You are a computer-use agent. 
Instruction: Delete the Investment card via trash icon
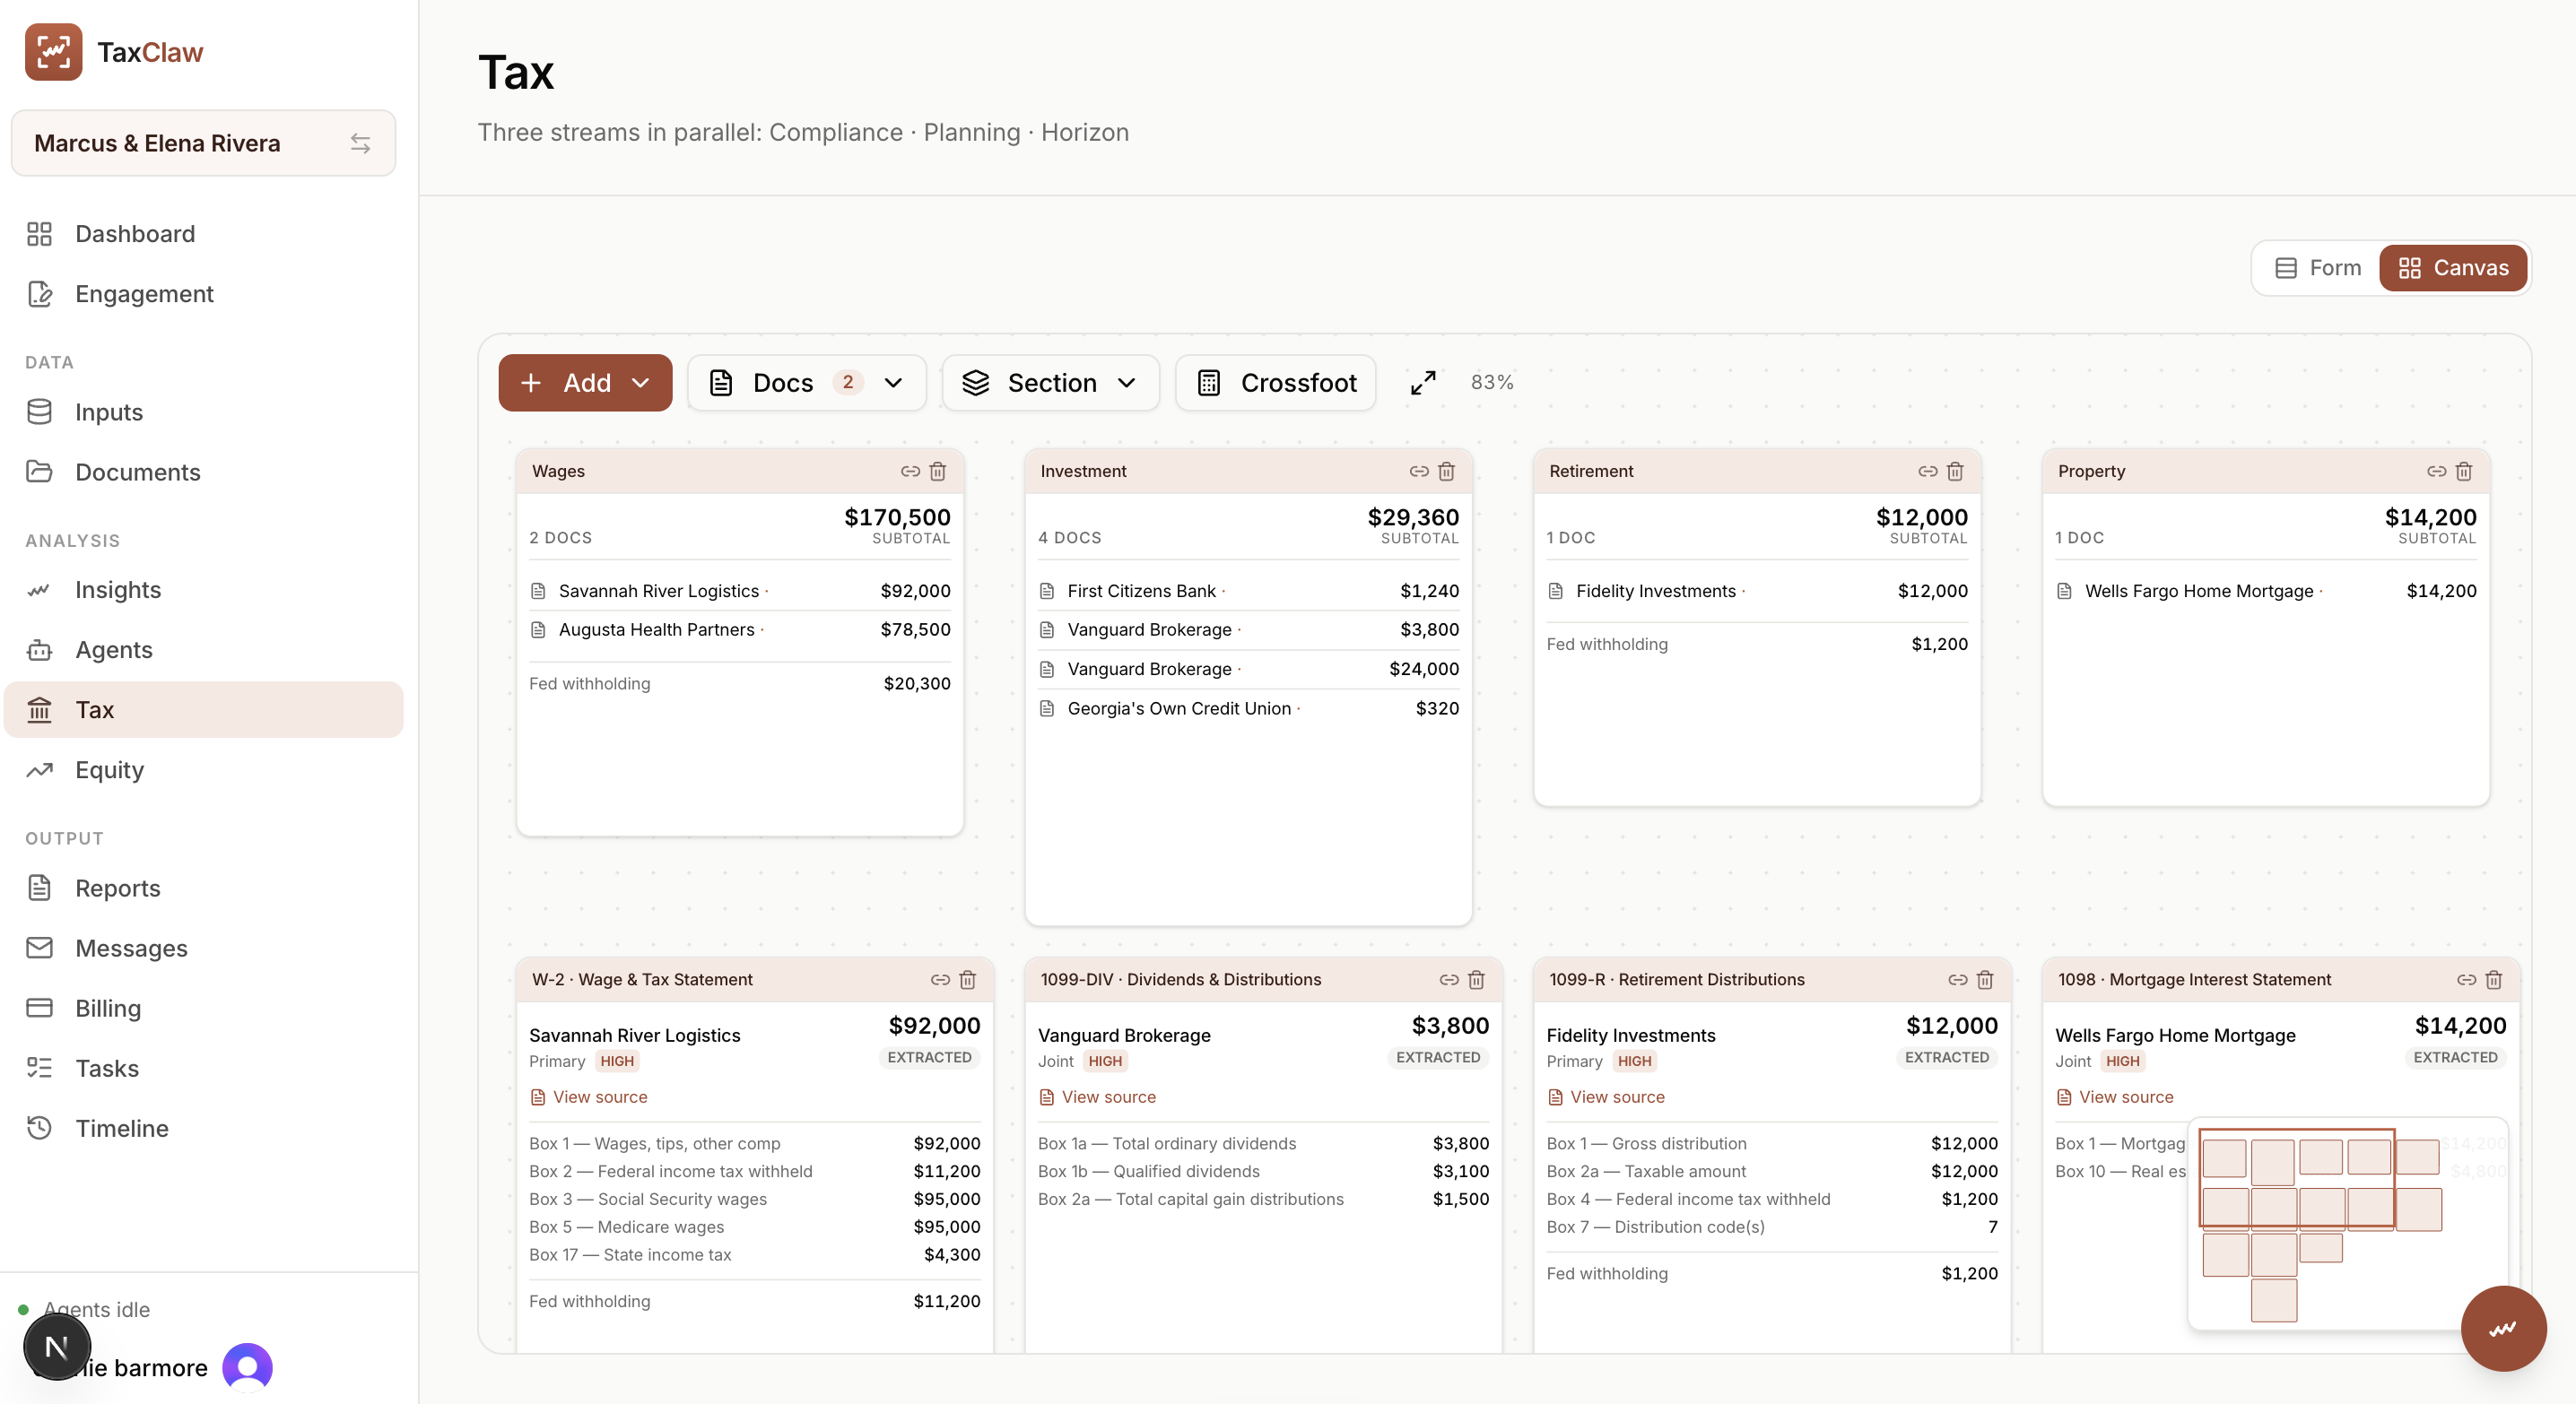tap(1446, 471)
